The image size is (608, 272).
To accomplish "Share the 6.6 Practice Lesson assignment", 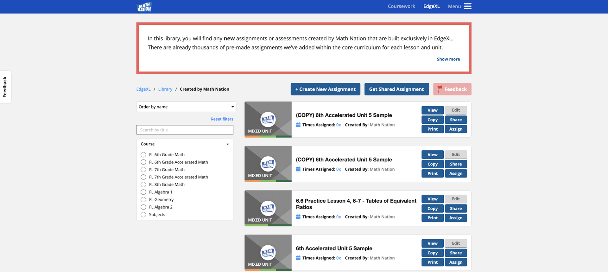I will 456,209.
